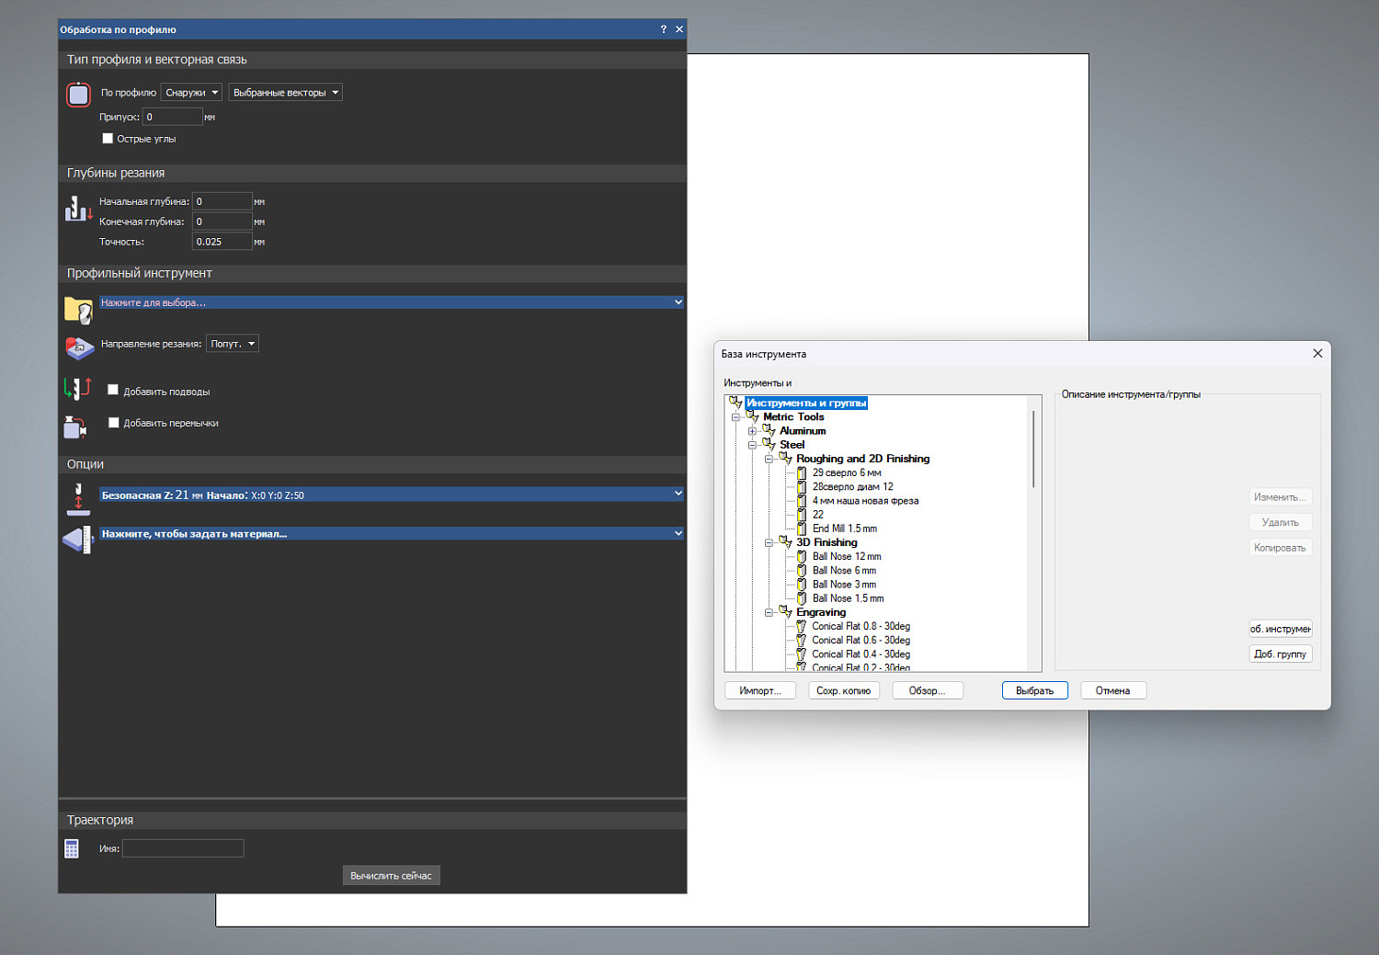The width and height of the screenshot is (1379, 955).
Task: Open the material definition dropdown
Action: click(x=392, y=534)
